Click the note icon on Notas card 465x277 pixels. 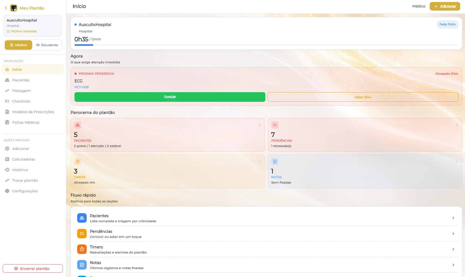point(275,162)
